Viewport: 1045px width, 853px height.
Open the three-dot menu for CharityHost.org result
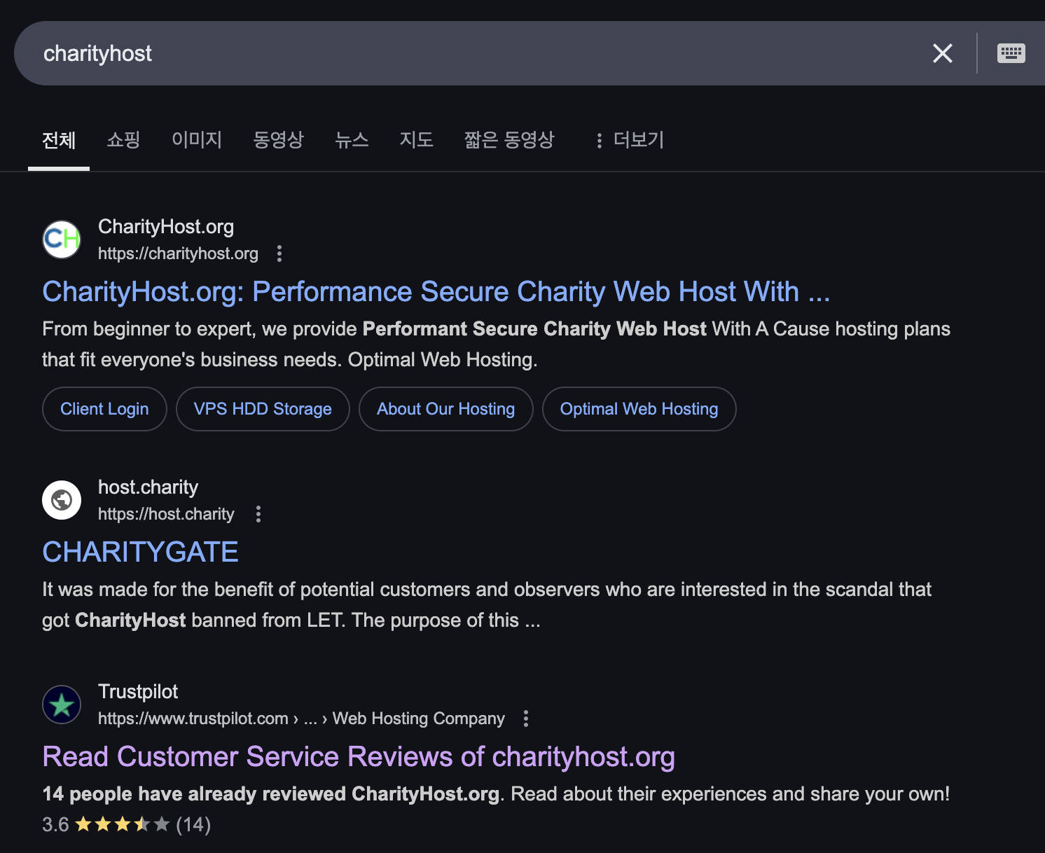(279, 254)
